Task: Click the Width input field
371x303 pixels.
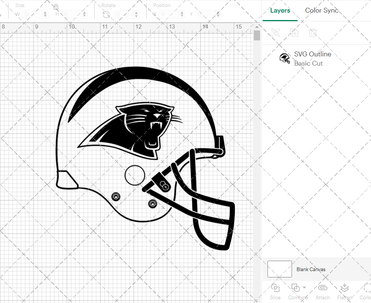Action: pos(33,14)
